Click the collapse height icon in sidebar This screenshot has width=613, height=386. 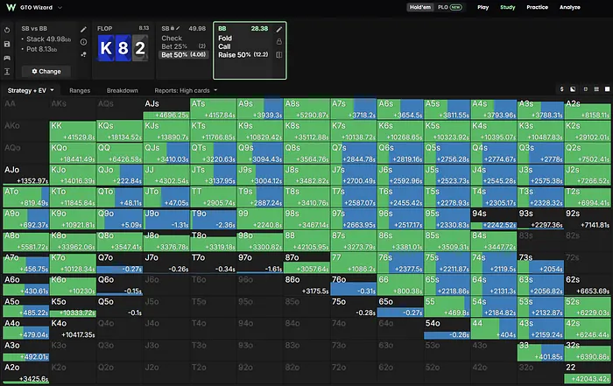tap(7, 72)
